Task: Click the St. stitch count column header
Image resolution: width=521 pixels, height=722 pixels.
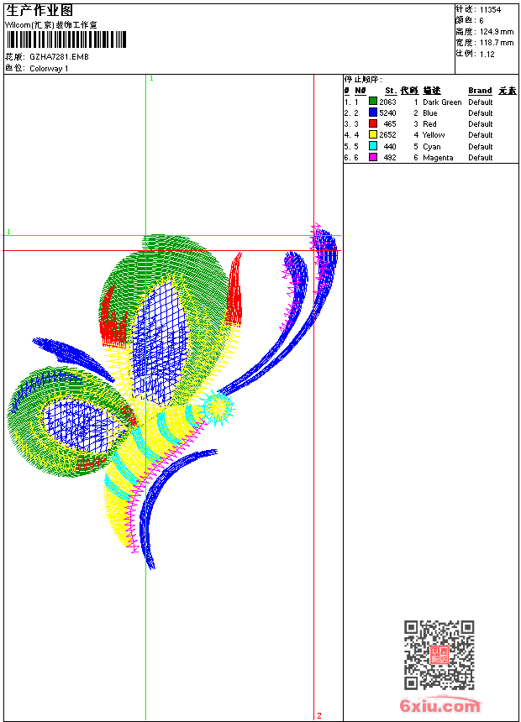Action: tap(391, 91)
